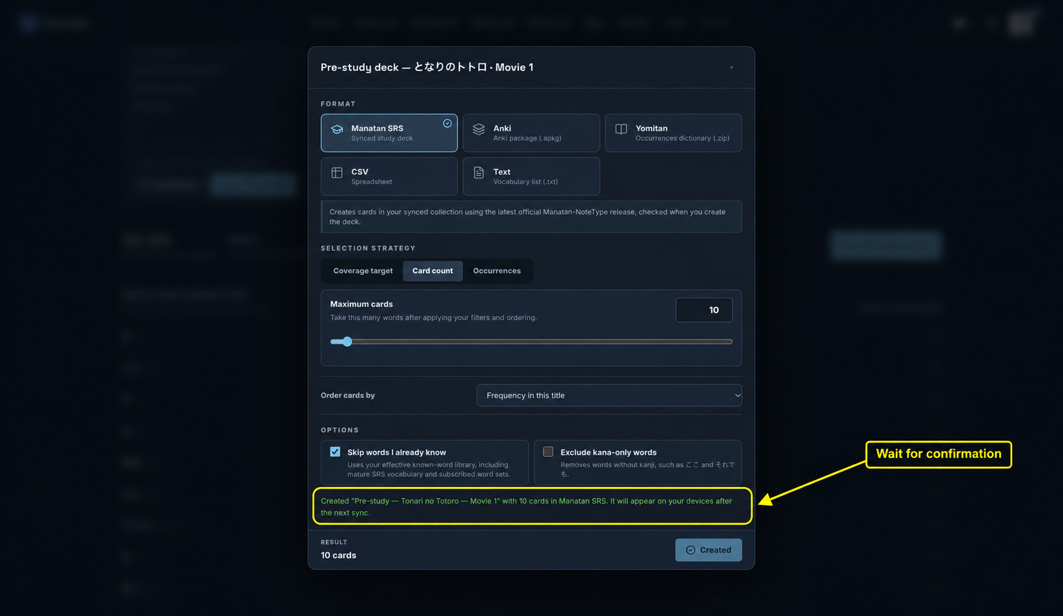Click the 'OPTIONS' section heading
The image size is (1063, 616).
tap(339, 430)
